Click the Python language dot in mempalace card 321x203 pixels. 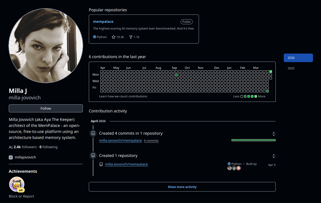[95, 37]
